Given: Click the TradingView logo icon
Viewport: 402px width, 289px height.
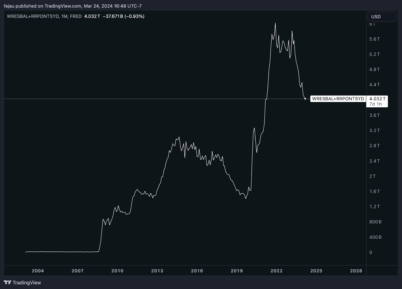Looking at the screenshot, I should 8,282.
